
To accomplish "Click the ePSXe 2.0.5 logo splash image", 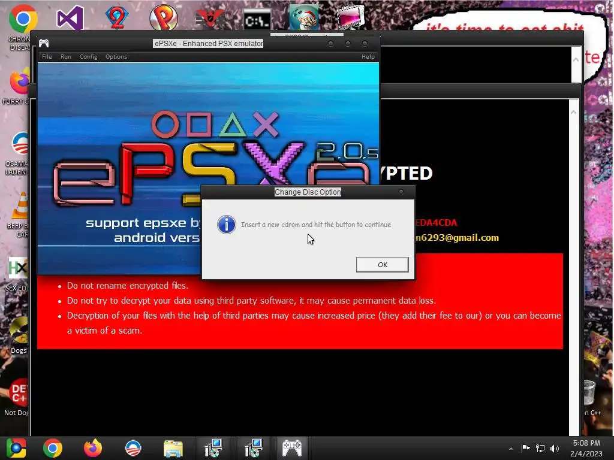I will point(208,168).
